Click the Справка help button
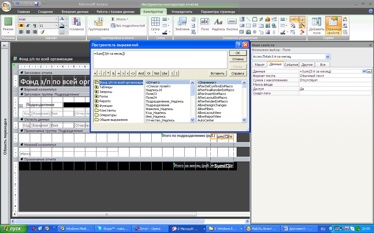The image size is (374, 233). click(x=238, y=73)
